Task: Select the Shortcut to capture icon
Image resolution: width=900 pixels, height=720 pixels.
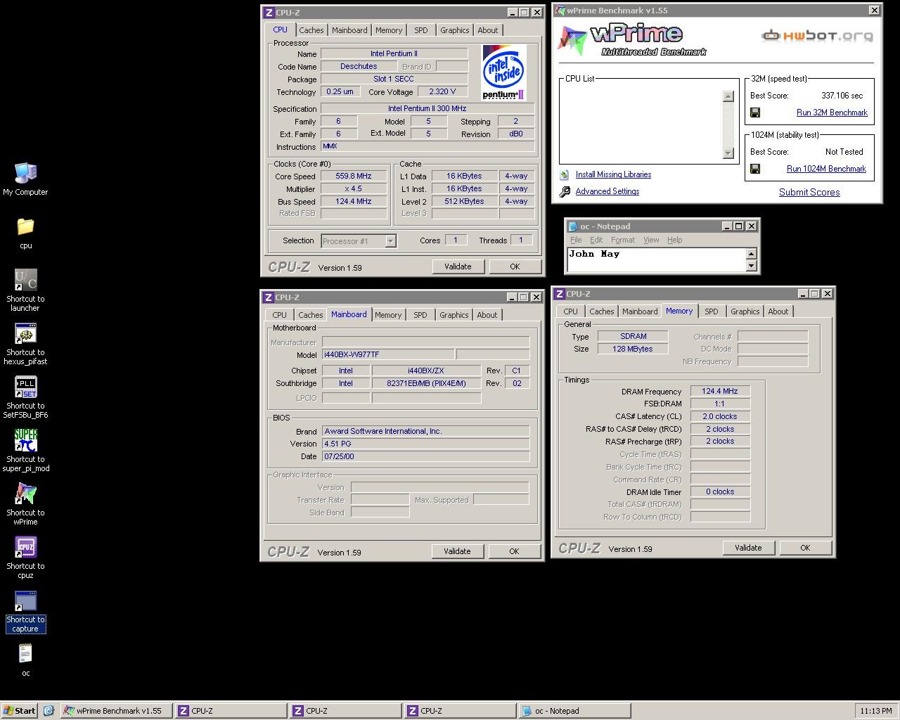Action: [25, 610]
